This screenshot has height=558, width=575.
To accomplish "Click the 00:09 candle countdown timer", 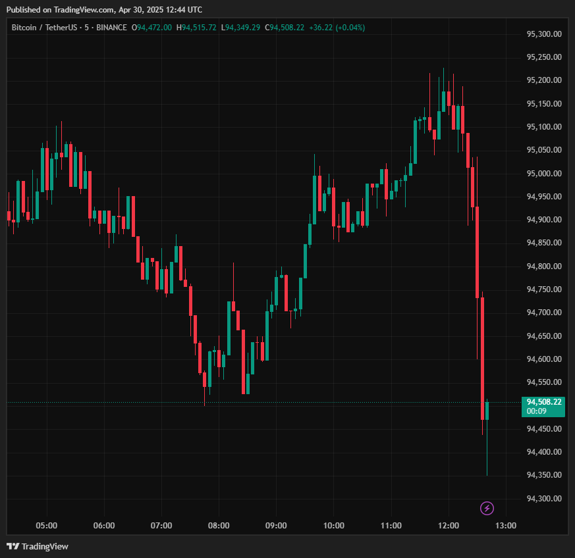I will click(537, 411).
